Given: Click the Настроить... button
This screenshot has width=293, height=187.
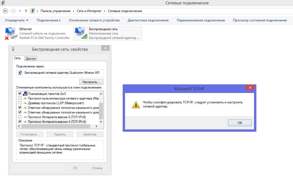Looking at the screenshot, I should click(x=91, y=82).
